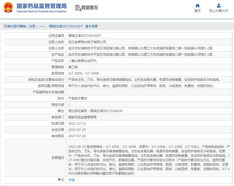Click the 产品技术要求 attachment value
This screenshot has width=234, height=186.
pos(78,98)
